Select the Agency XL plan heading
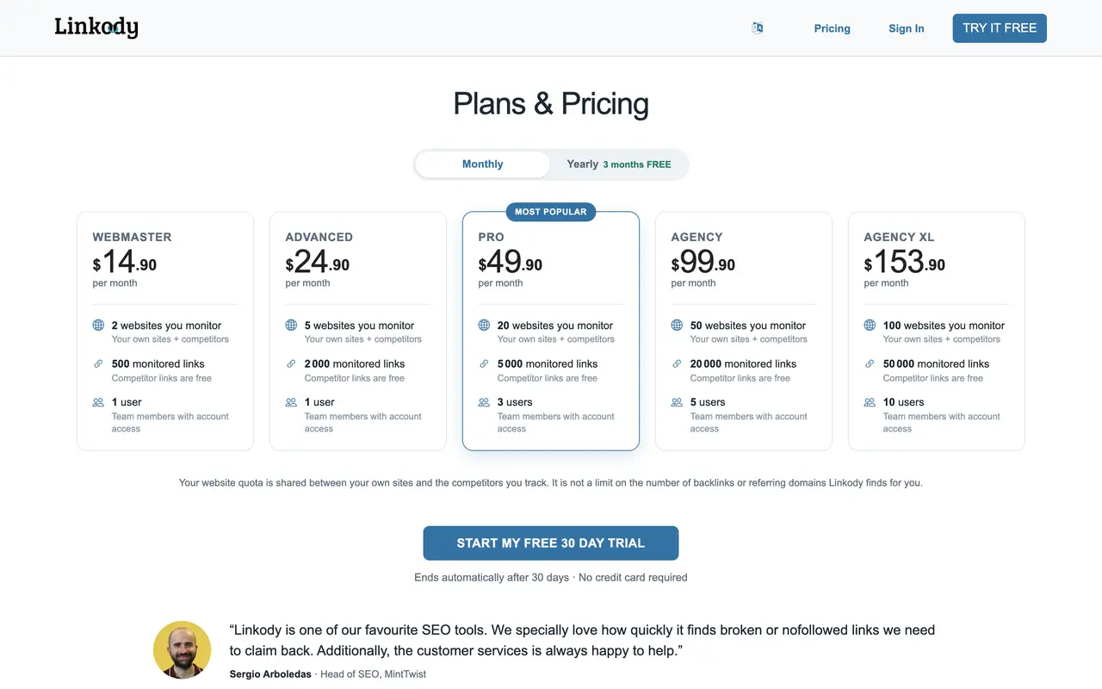1102x689 pixels. click(x=899, y=237)
